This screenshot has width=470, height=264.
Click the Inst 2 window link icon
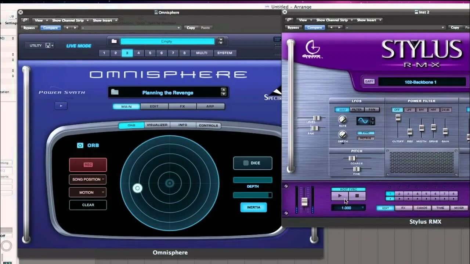click(289, 20)
